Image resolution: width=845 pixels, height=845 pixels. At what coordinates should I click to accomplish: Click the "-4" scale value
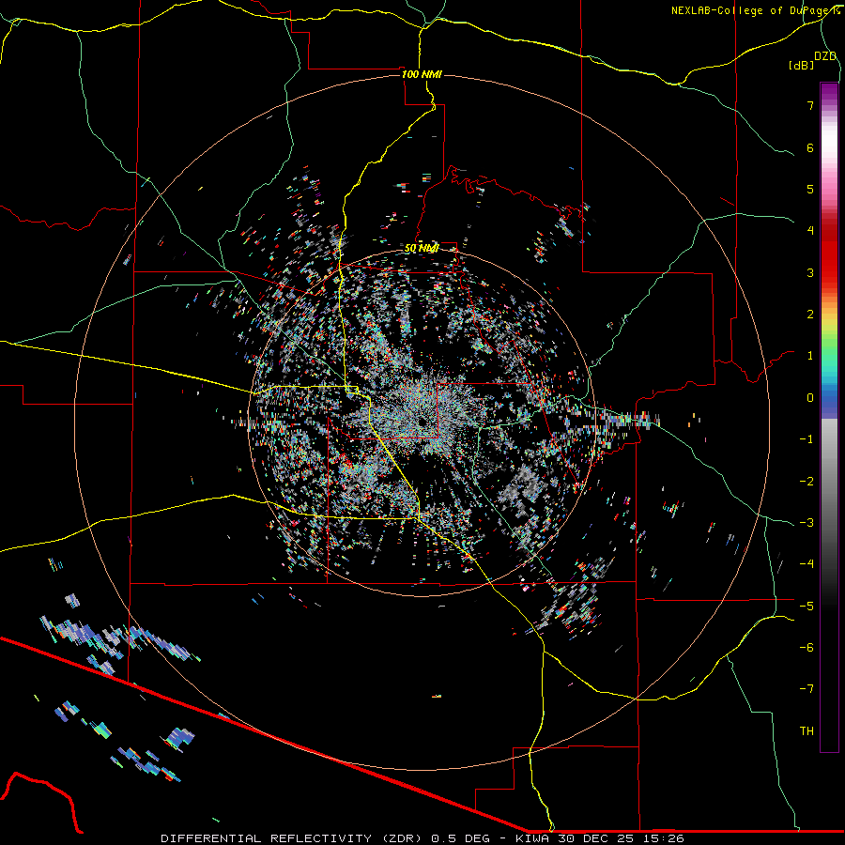[x=807, y=564]
